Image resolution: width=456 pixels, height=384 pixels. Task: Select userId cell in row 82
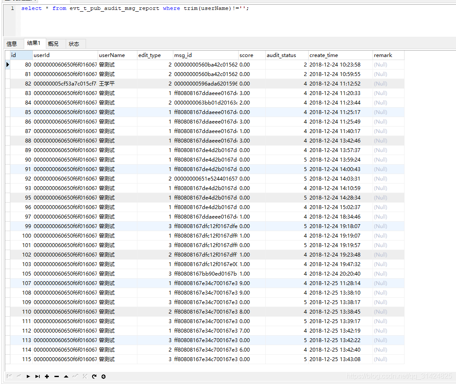click(x=65, y=84)
